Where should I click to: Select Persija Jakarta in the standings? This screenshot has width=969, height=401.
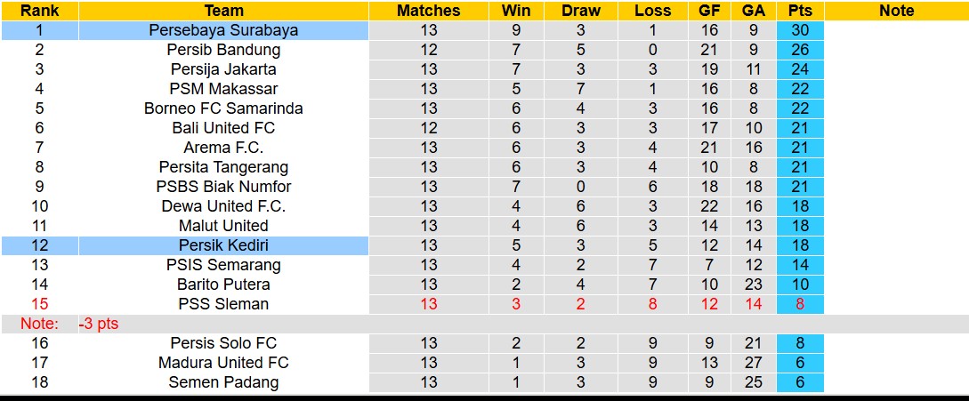click(223, 69)
